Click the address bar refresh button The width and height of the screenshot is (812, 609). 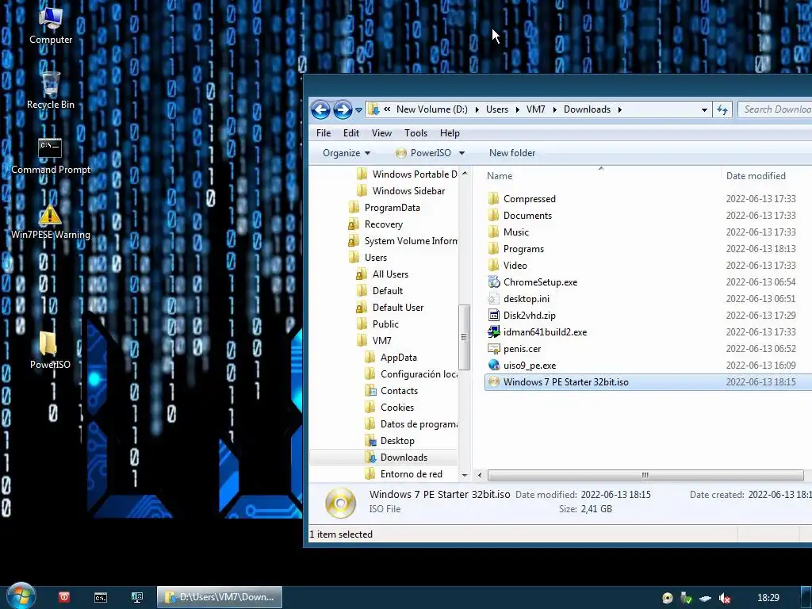tap(722, 109)
